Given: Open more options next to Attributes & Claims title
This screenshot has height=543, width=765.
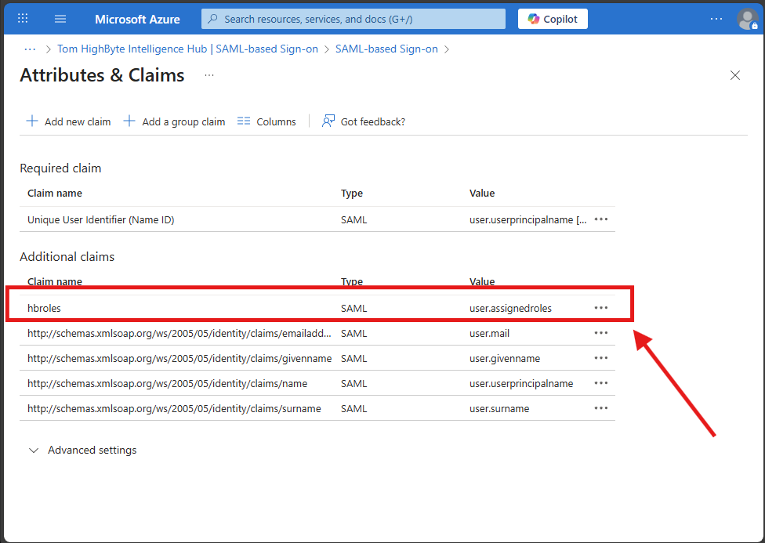Looking at the screenshot, I should 209,75.
